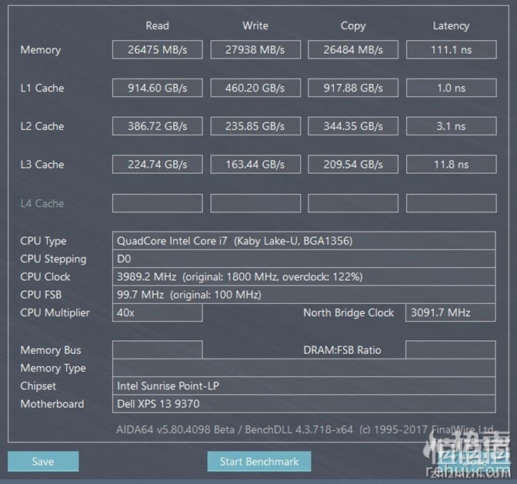Click the empty L4 Cache Latency field
The height and width of the screenshot is (484, 517).
(x=452, y=203)
